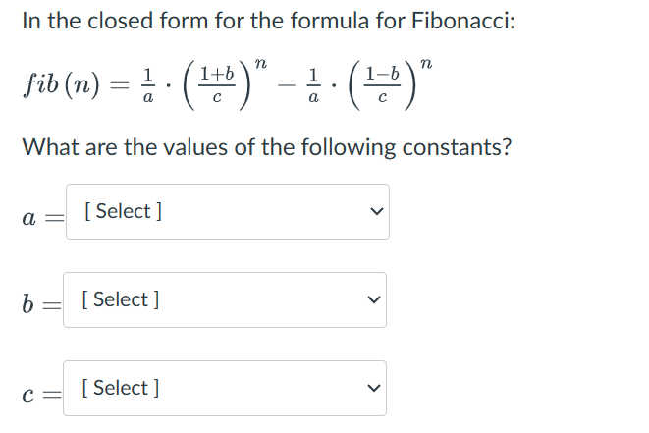This screenshot has width=649, height=433.
Task: Click the "What are the values" question text
Action: (x=266, y=148)
